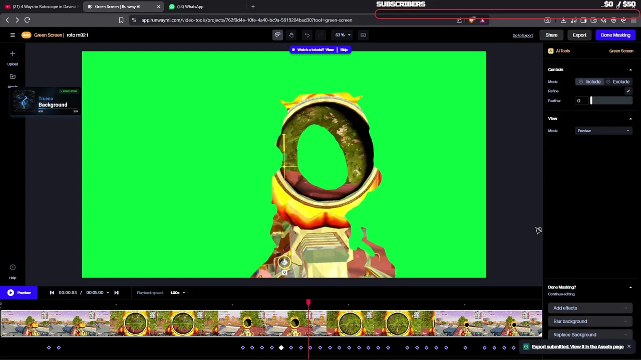Open keyboard shortcuts icon next to zoom
Viewport: 641px width, 360px height.
[363, 35]
